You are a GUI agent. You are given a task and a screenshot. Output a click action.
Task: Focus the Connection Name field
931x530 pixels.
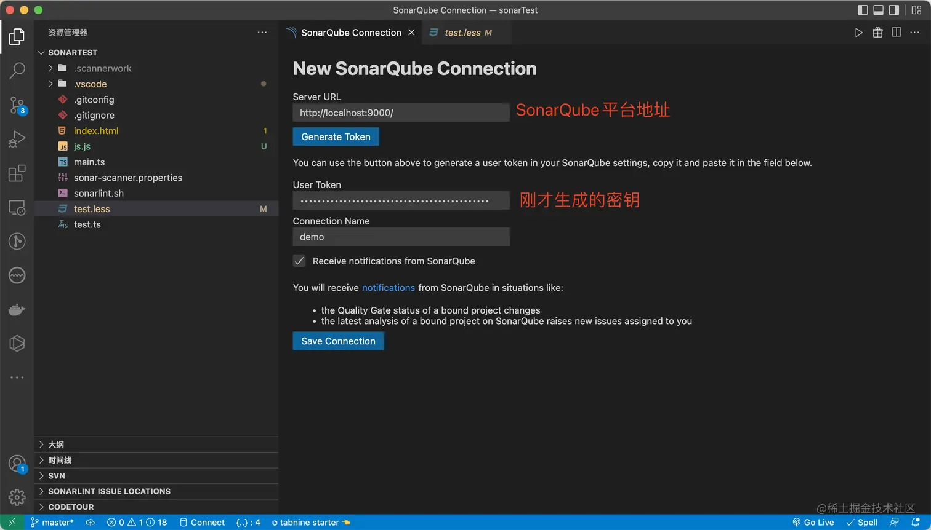point(401,237)
